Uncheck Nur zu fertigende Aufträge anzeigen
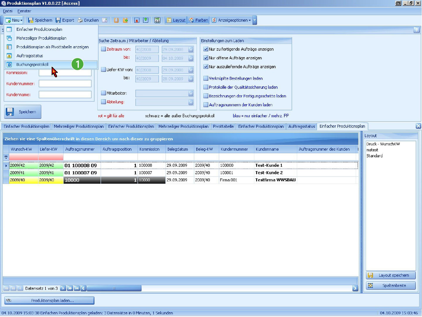The width and height of the screenshot is (422, 317). [x=206, y=49]
